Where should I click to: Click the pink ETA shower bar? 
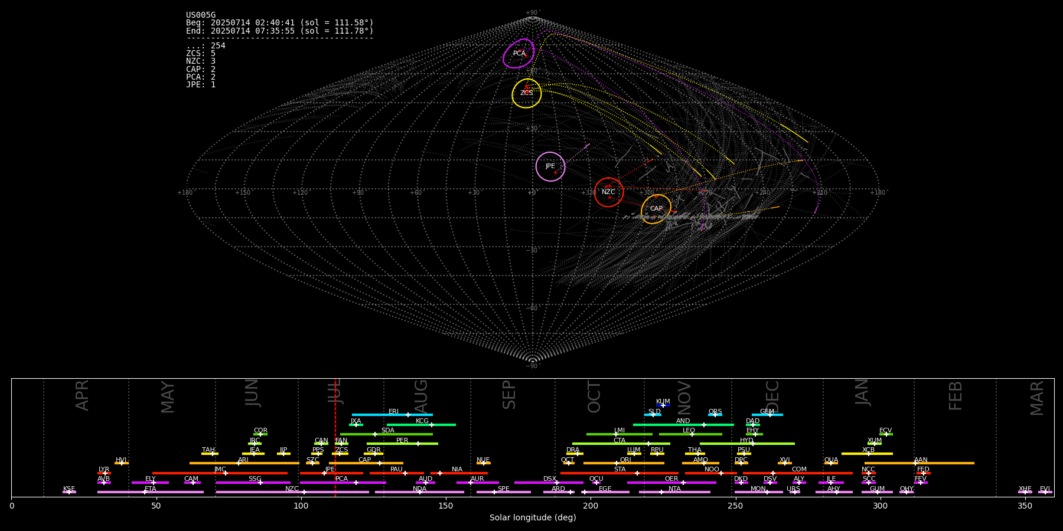151,492
